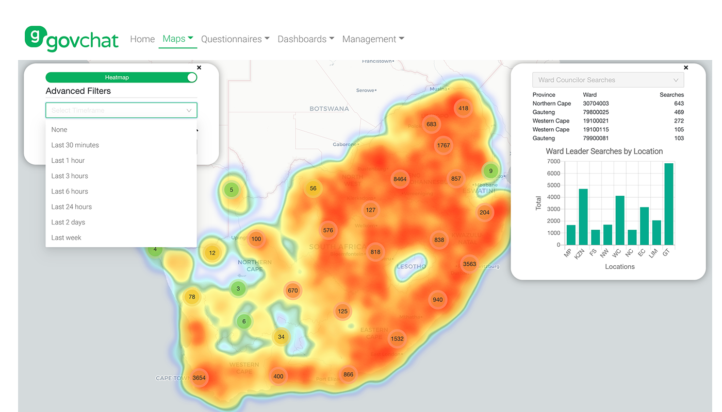Click the govchat logo
Viewport: 722px width, 412px height.
click(x=72, y=39)
